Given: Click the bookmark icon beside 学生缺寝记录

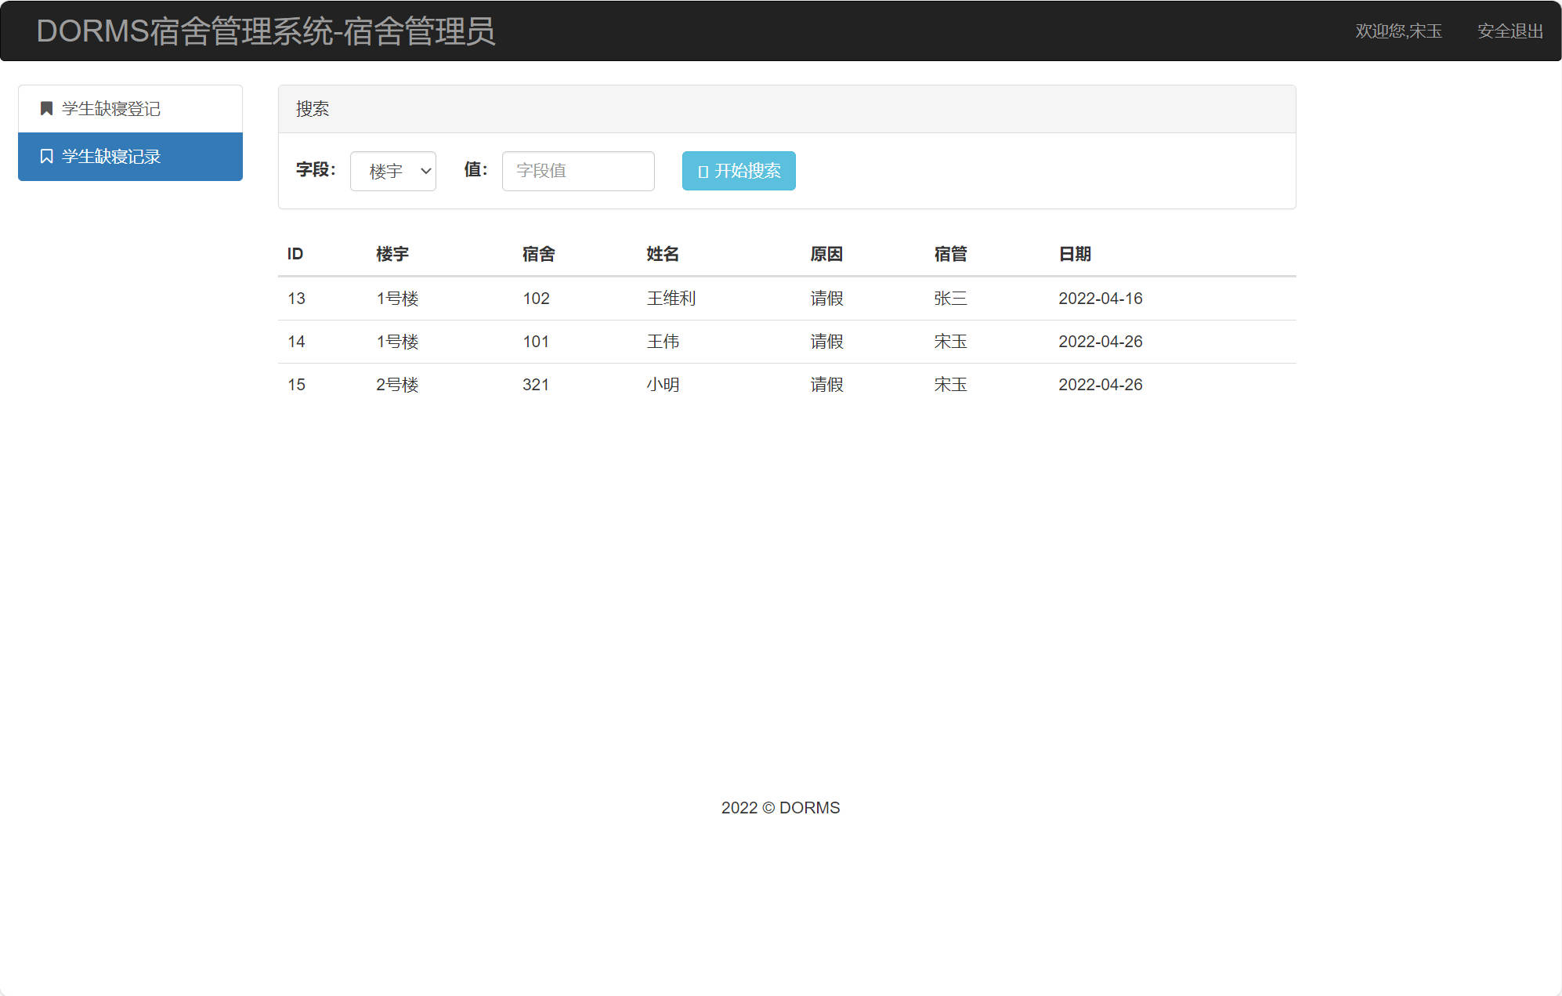Looking at the screenshot, I should tap(46, 156).
